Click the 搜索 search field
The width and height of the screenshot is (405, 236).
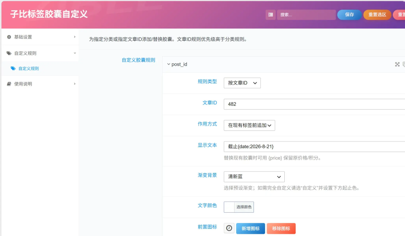307,15
